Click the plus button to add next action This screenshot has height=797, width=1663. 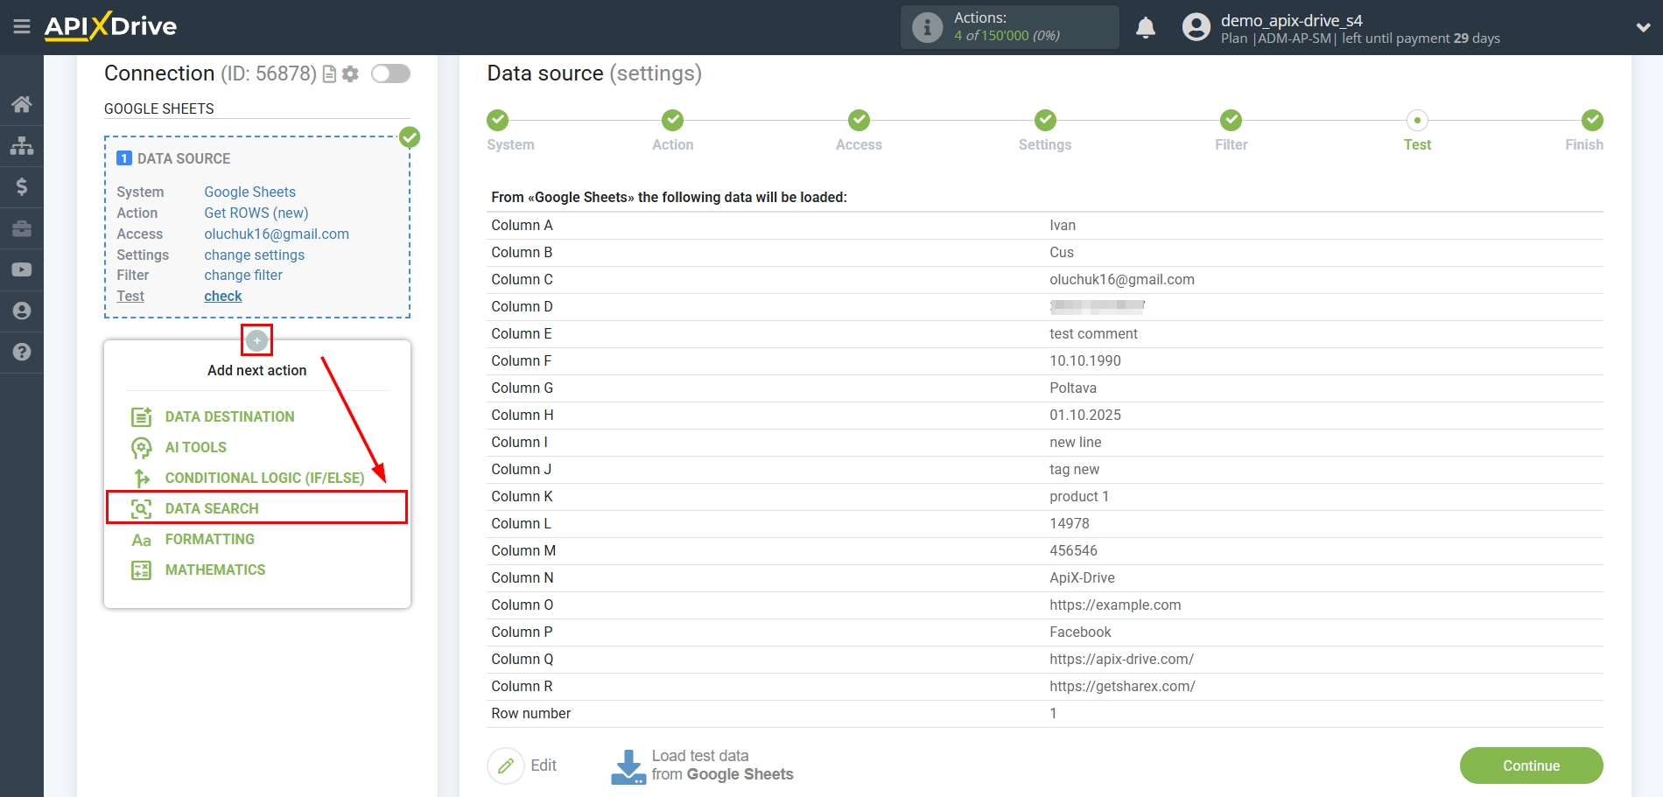click(x=256, y=339)
